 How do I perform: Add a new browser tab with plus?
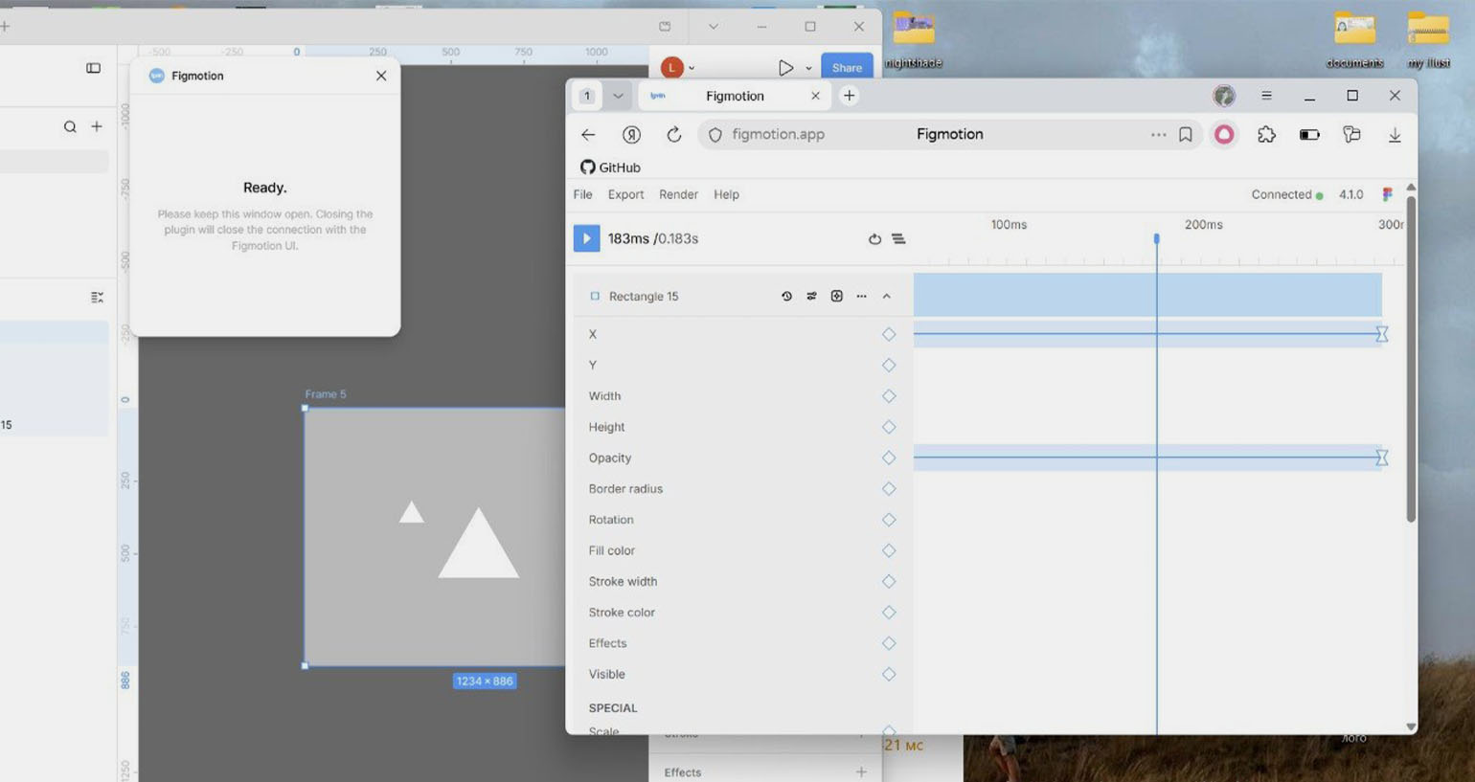(849, 96)
